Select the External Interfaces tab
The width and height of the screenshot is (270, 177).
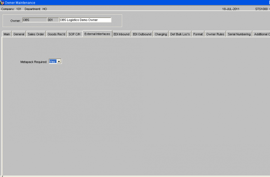tap(97, 34)
